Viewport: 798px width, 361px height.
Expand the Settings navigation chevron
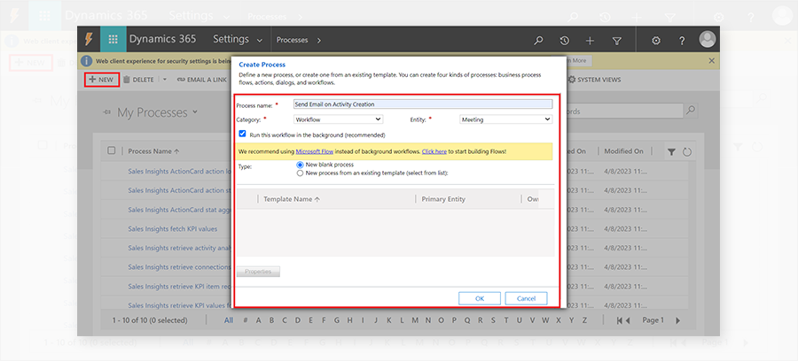tap(260, 40)
